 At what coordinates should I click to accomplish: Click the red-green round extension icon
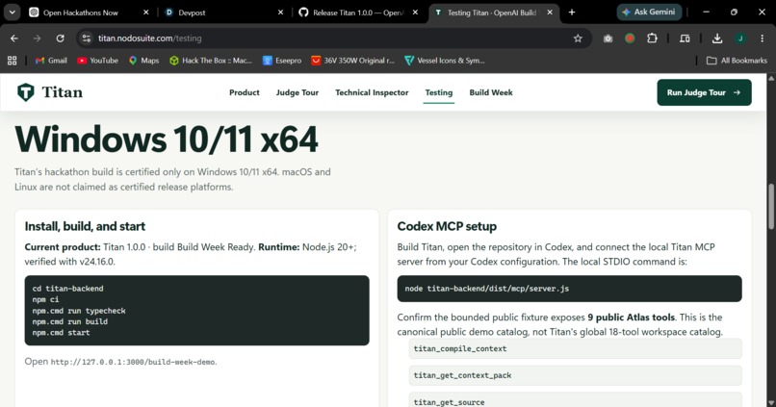click(x=630, y=38)
